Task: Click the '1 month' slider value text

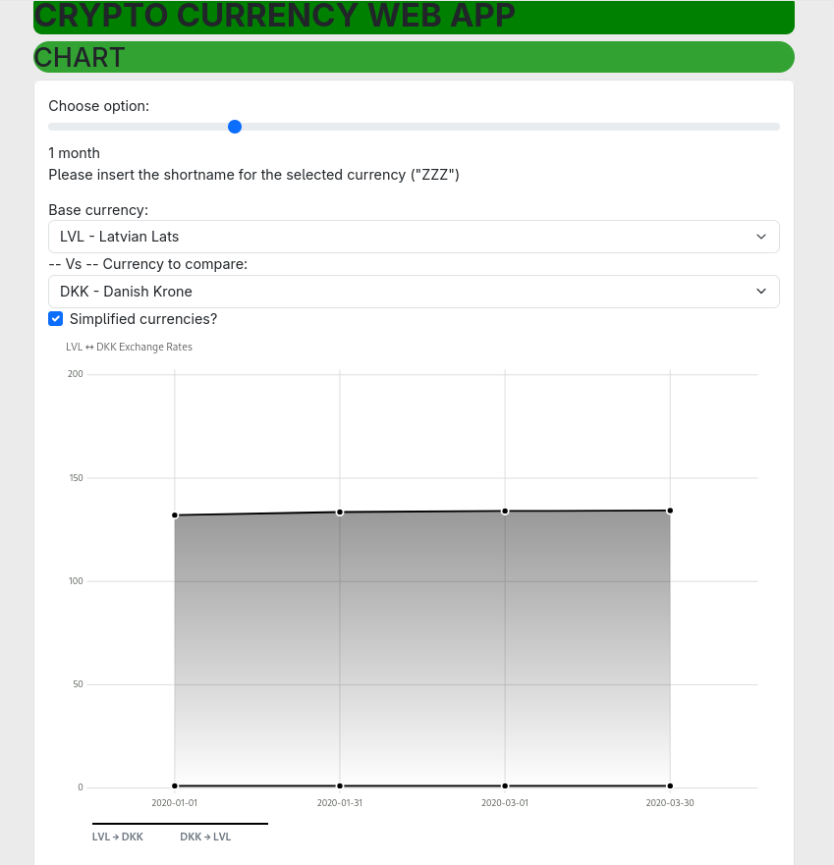Action: (x=74, y=153)
